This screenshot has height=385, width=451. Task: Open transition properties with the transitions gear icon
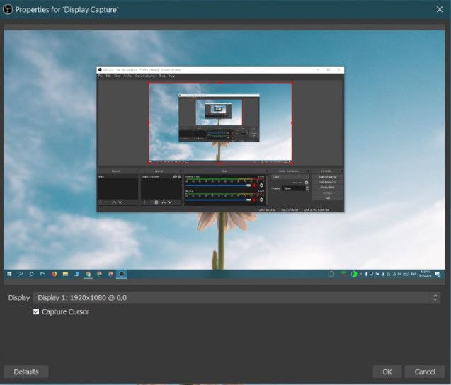coord(307,183)
